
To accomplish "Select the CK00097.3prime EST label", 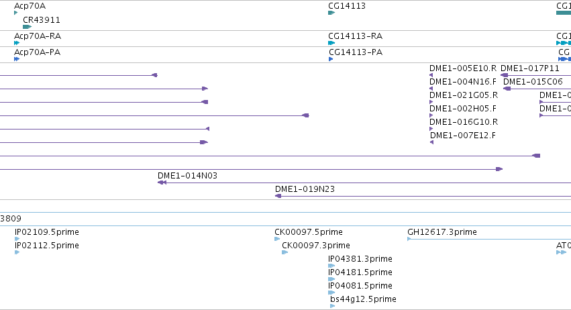I will (316, 246).
